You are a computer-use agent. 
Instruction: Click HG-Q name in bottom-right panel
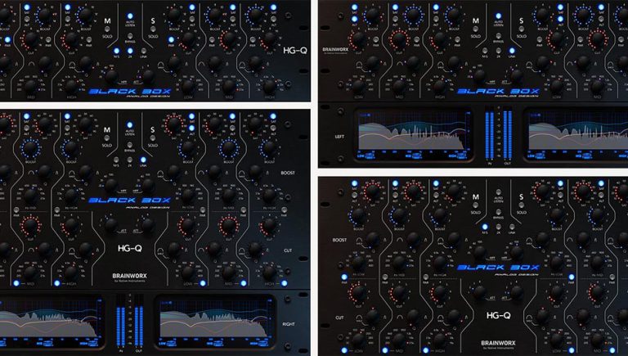(498, 316)
